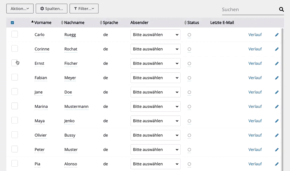Open the Filter menu
Screen dimensions: 290x171
pyautogui.click(x=84, y=8)
